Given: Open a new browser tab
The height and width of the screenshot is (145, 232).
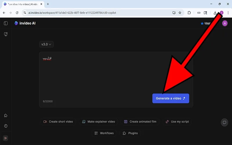Looking at the screenshot, I should pyautogui.click(x=48, y=4).
